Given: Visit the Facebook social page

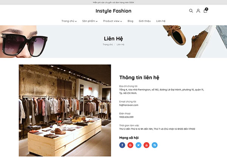Looking at the screenshot, I should pyautogui.click(x=122, y=145).
